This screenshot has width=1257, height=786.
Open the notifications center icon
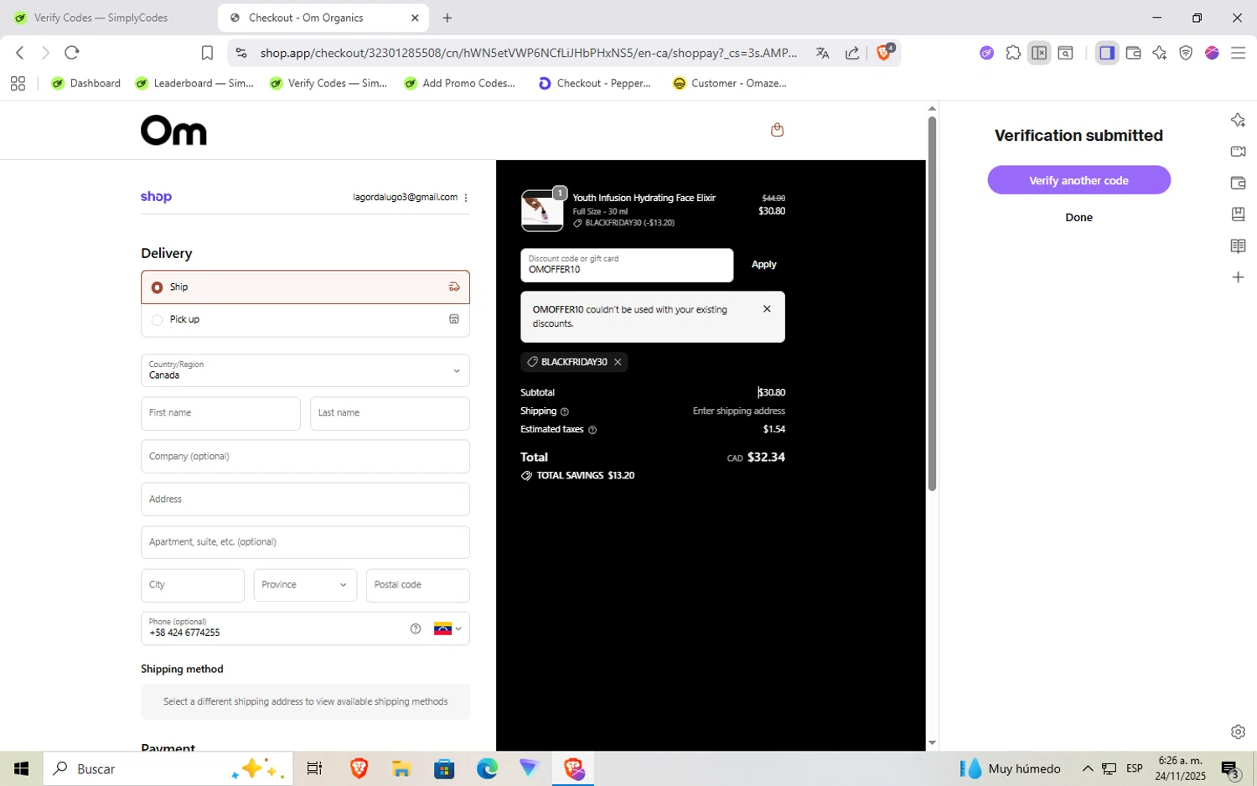[1230, 768]
